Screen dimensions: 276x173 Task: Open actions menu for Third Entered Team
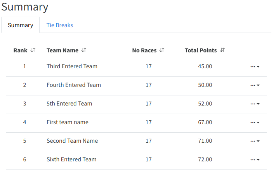pyautogui.click(x=255, y=67)
